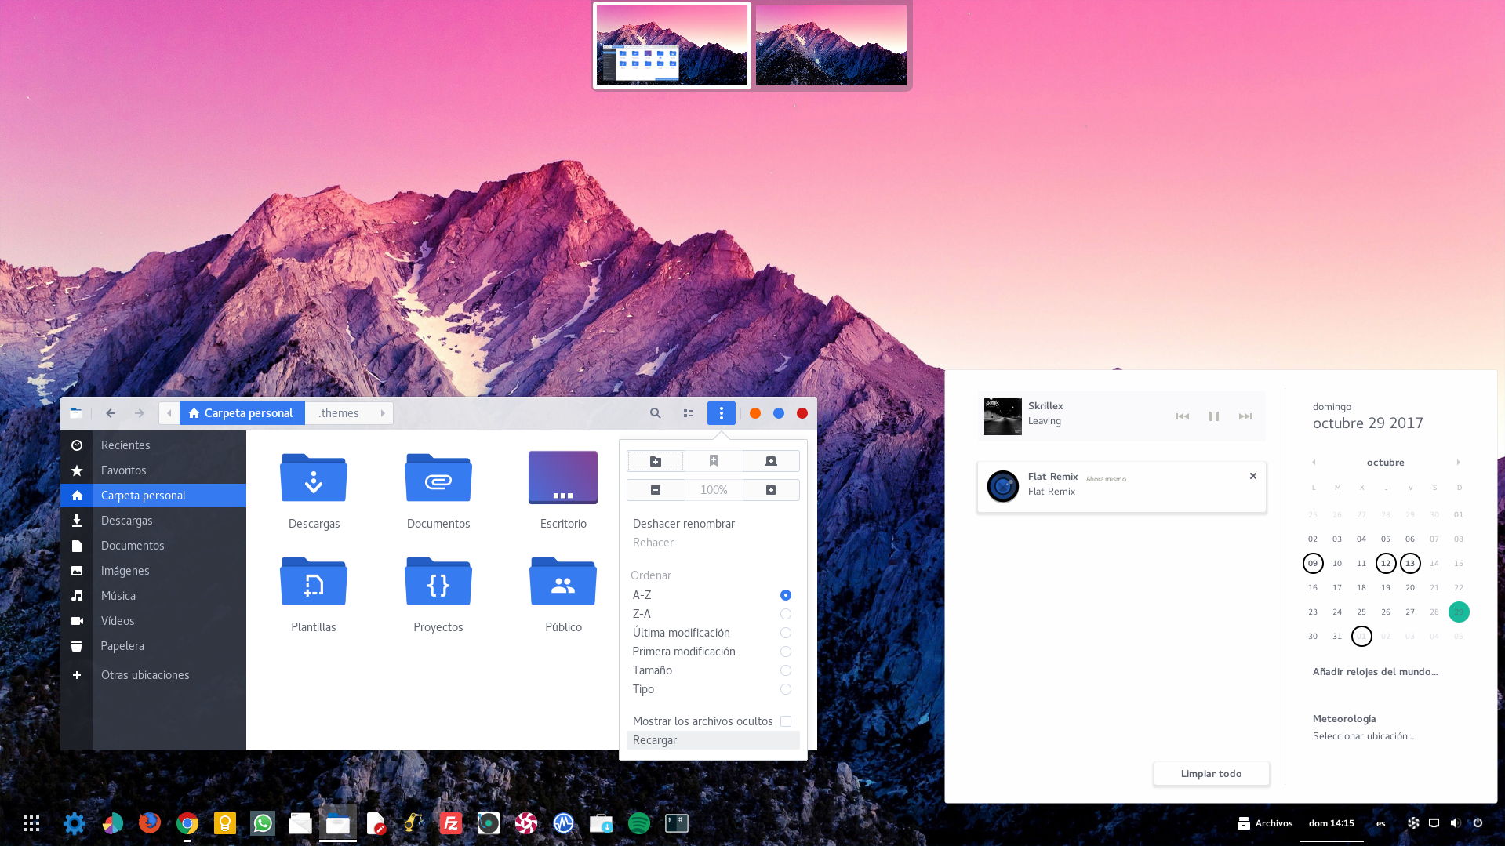Switch to list view in Files

point(689,413)
